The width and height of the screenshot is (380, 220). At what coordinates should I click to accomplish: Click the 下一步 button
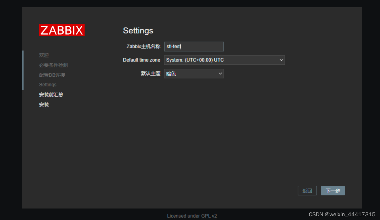[333, 190]
